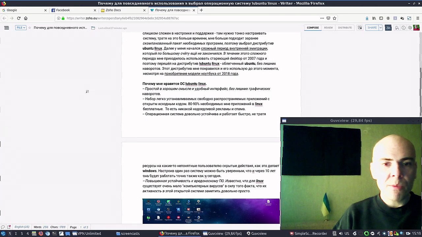Image resolution: width=422 pixels, height=237 pixels.
Task: Open the FILE dropdown menu
Action: point(20,28)
